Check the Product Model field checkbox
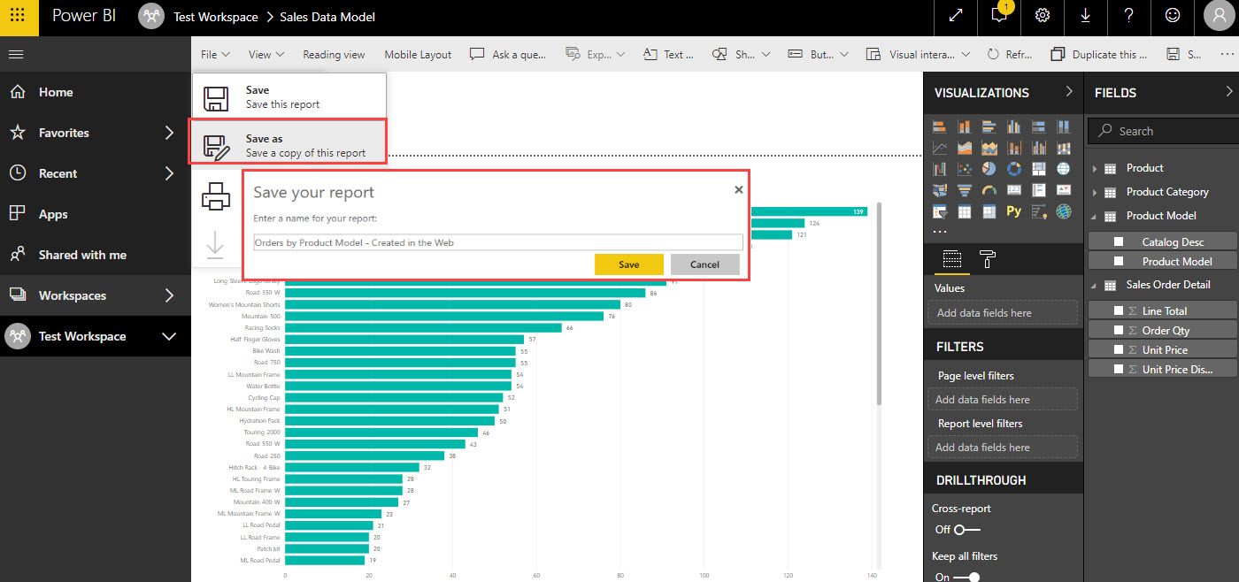The width and height of the screenshot is (1239, 582). (x=1119, y=261)
